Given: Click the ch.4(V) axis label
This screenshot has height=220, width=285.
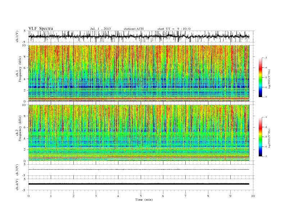Looking at the screenshot, I should (17, 184).
